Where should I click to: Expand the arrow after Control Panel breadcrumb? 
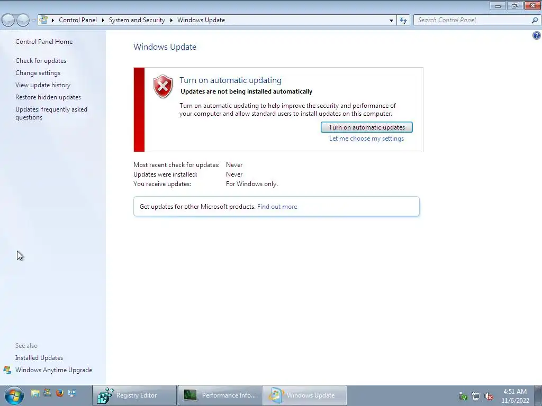point(103,20)
